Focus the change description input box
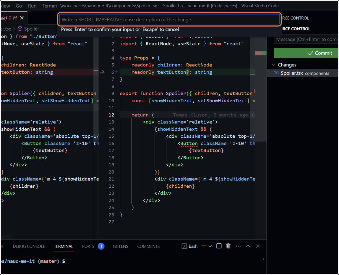 [169, 20]
